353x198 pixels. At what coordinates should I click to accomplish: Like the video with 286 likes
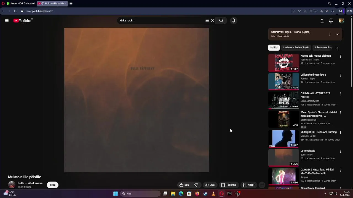click(x=184, y=185)
